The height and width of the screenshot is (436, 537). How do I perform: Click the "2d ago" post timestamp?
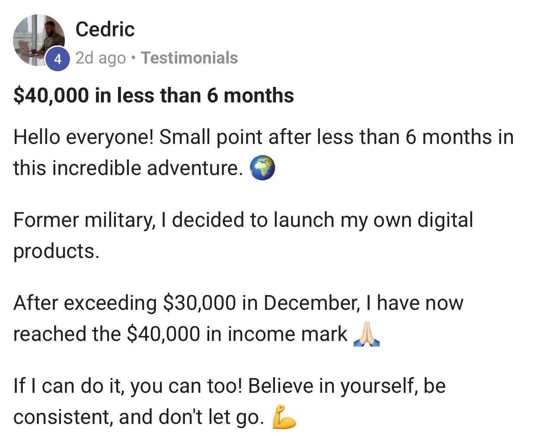pos(101,58)
